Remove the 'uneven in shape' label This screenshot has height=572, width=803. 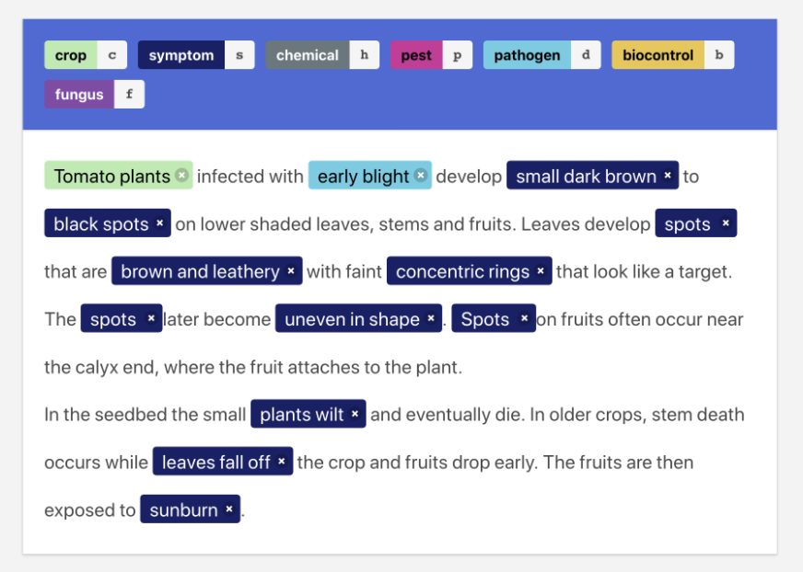pos(430,319)
